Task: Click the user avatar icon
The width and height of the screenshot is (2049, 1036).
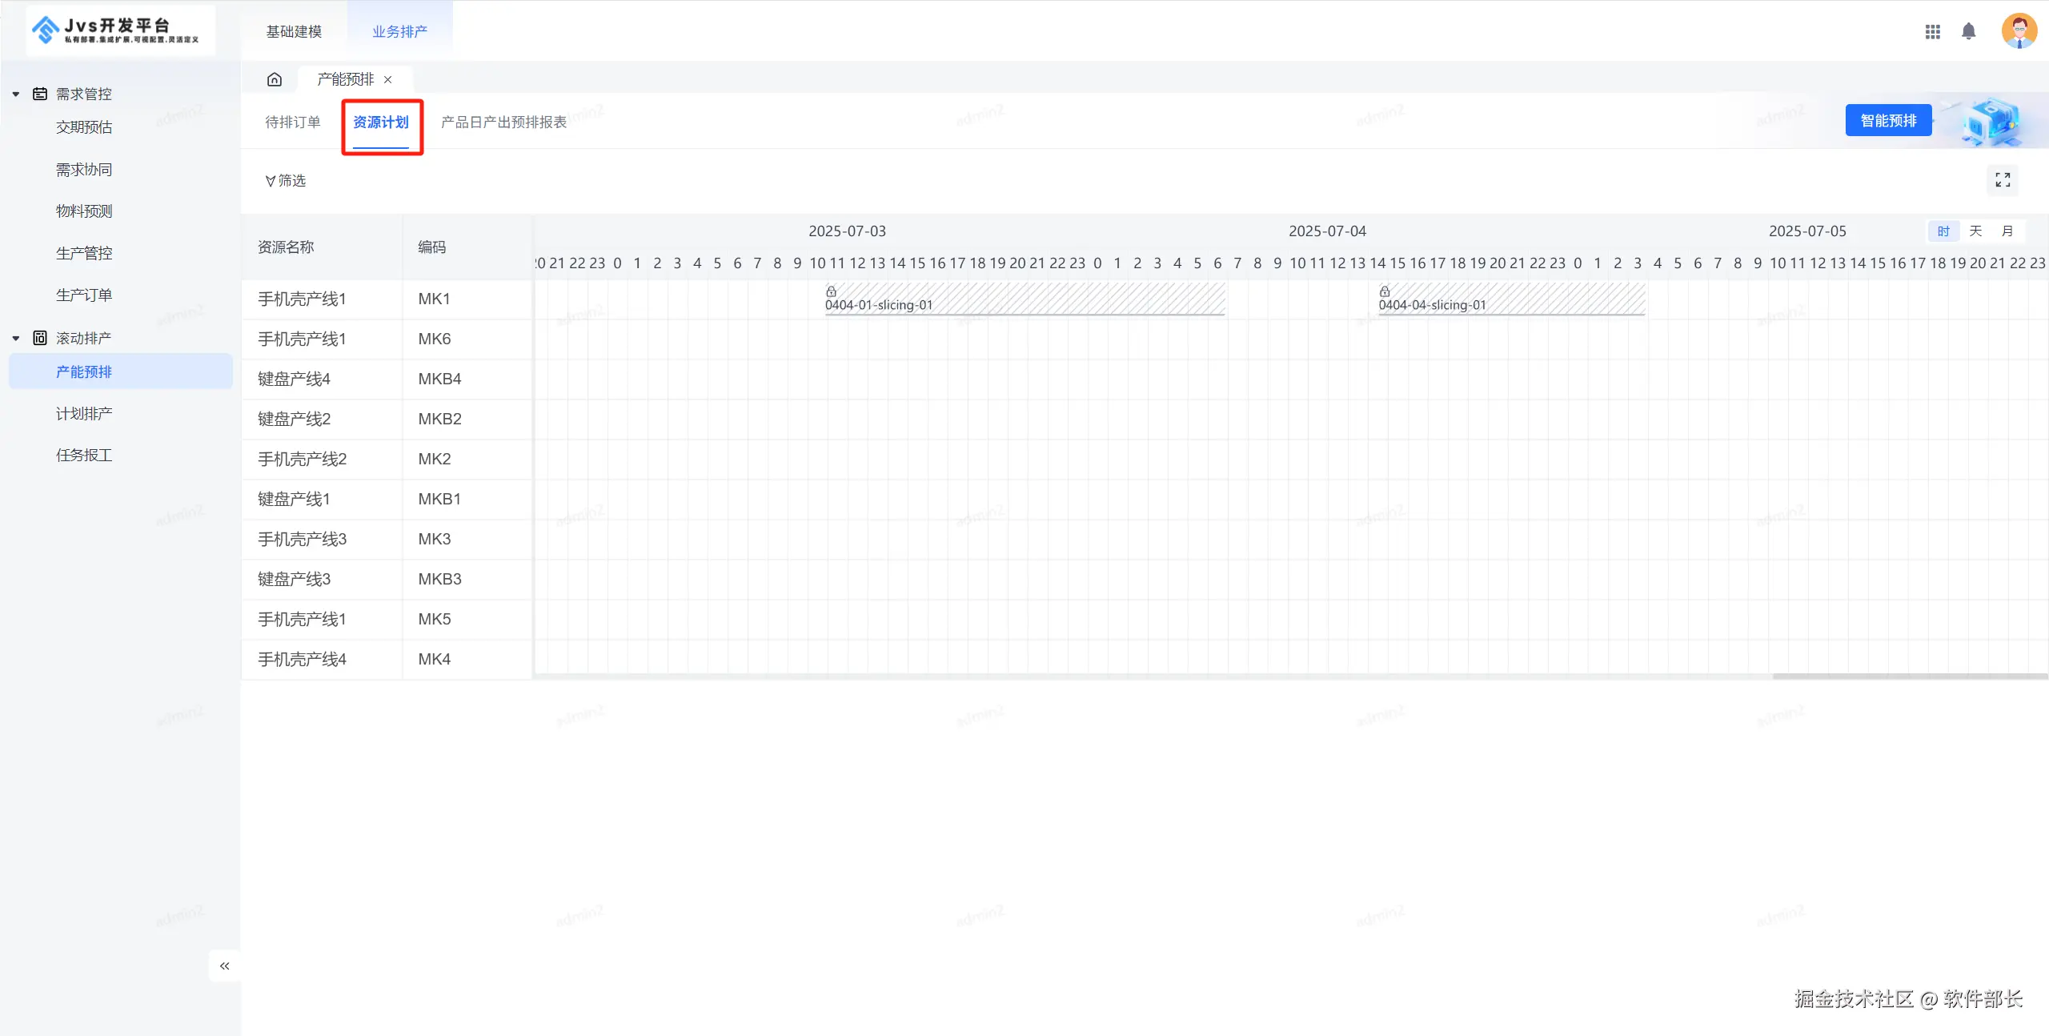Action: tap(2018, 31)
